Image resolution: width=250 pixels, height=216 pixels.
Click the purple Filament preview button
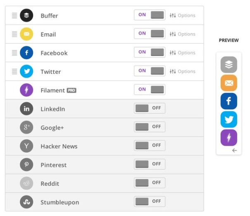pyautogui.click(x=229, y=137)
